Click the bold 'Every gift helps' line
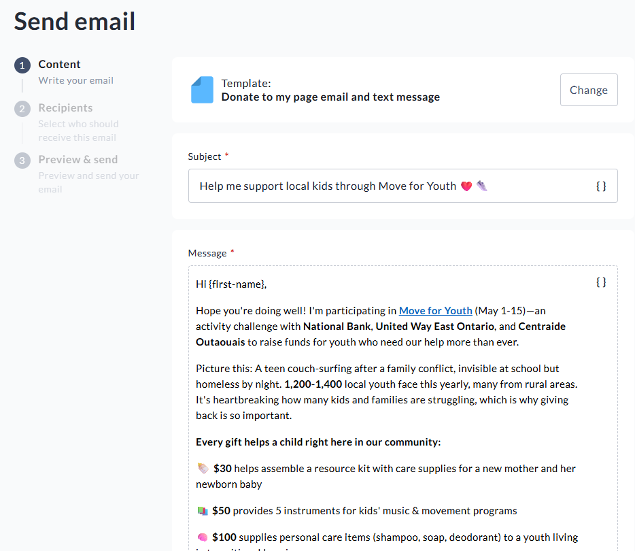635x551 pixels. [x=318, y=442]
